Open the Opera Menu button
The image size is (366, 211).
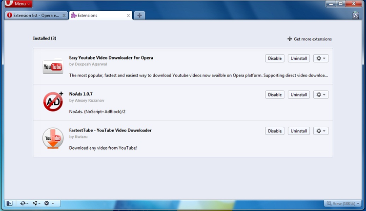19,4
